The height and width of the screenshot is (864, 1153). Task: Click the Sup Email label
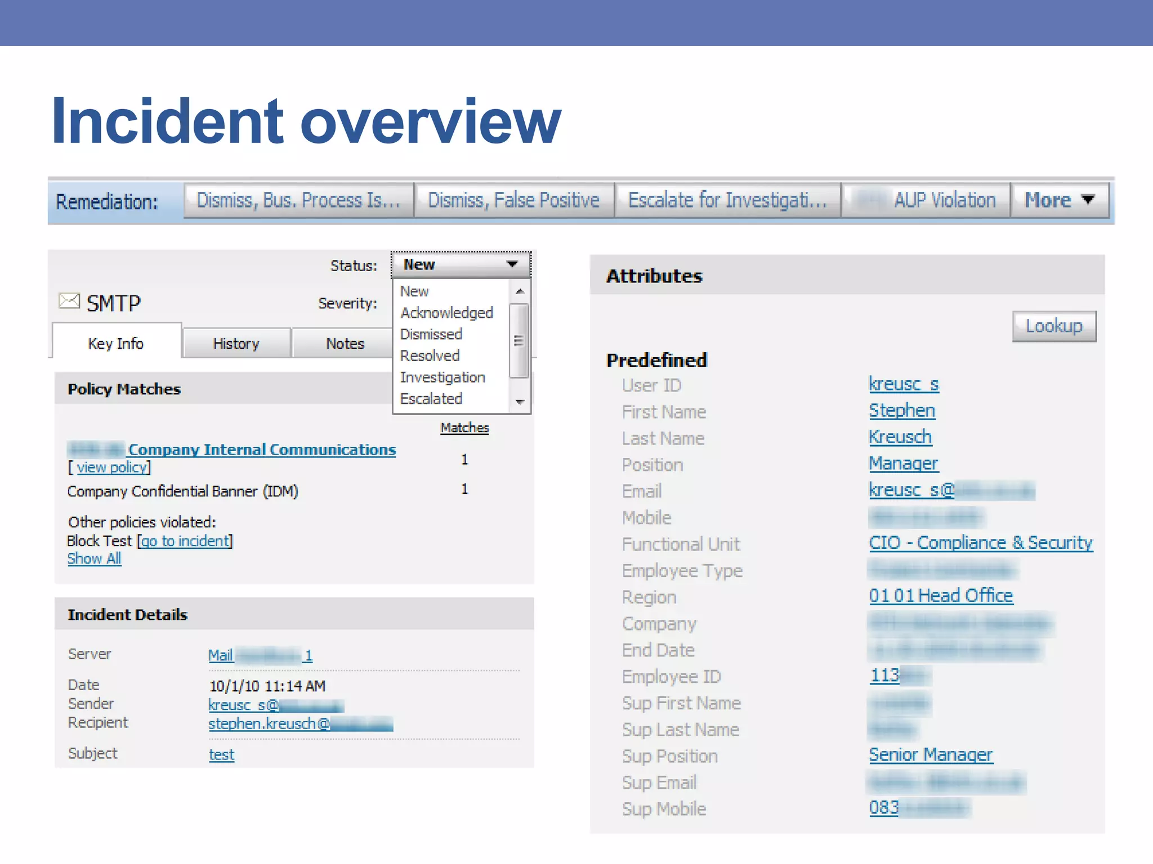click(659, 783)
